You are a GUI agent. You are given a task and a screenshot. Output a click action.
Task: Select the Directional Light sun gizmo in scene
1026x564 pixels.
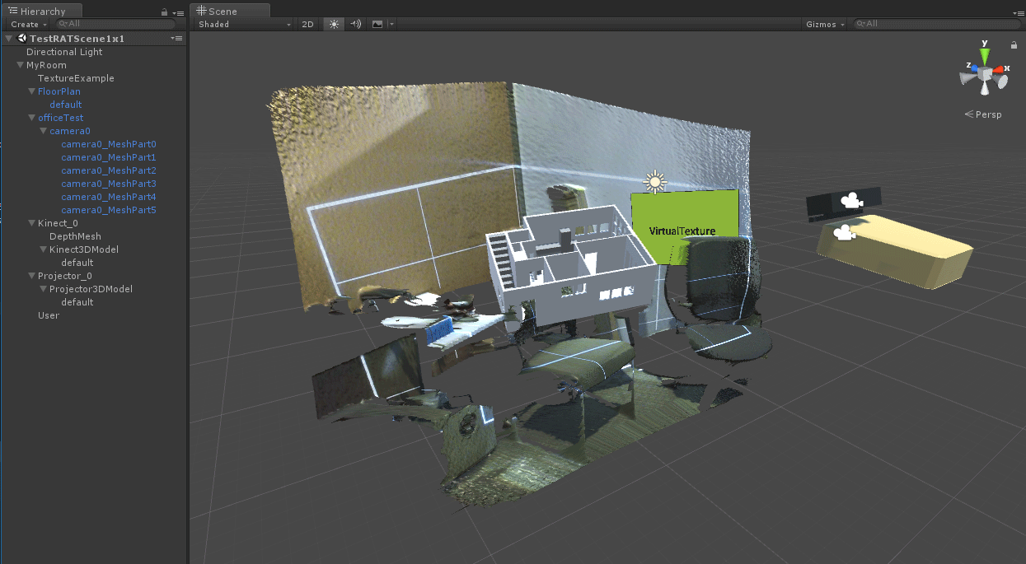654,182
